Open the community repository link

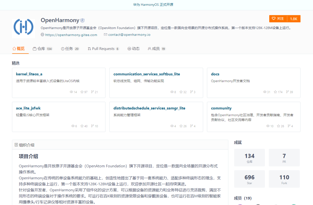(x=221, y=108)
